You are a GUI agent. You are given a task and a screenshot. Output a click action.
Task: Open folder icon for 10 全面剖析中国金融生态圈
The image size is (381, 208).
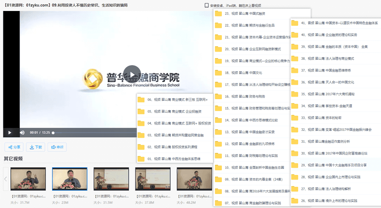point(218,167)
